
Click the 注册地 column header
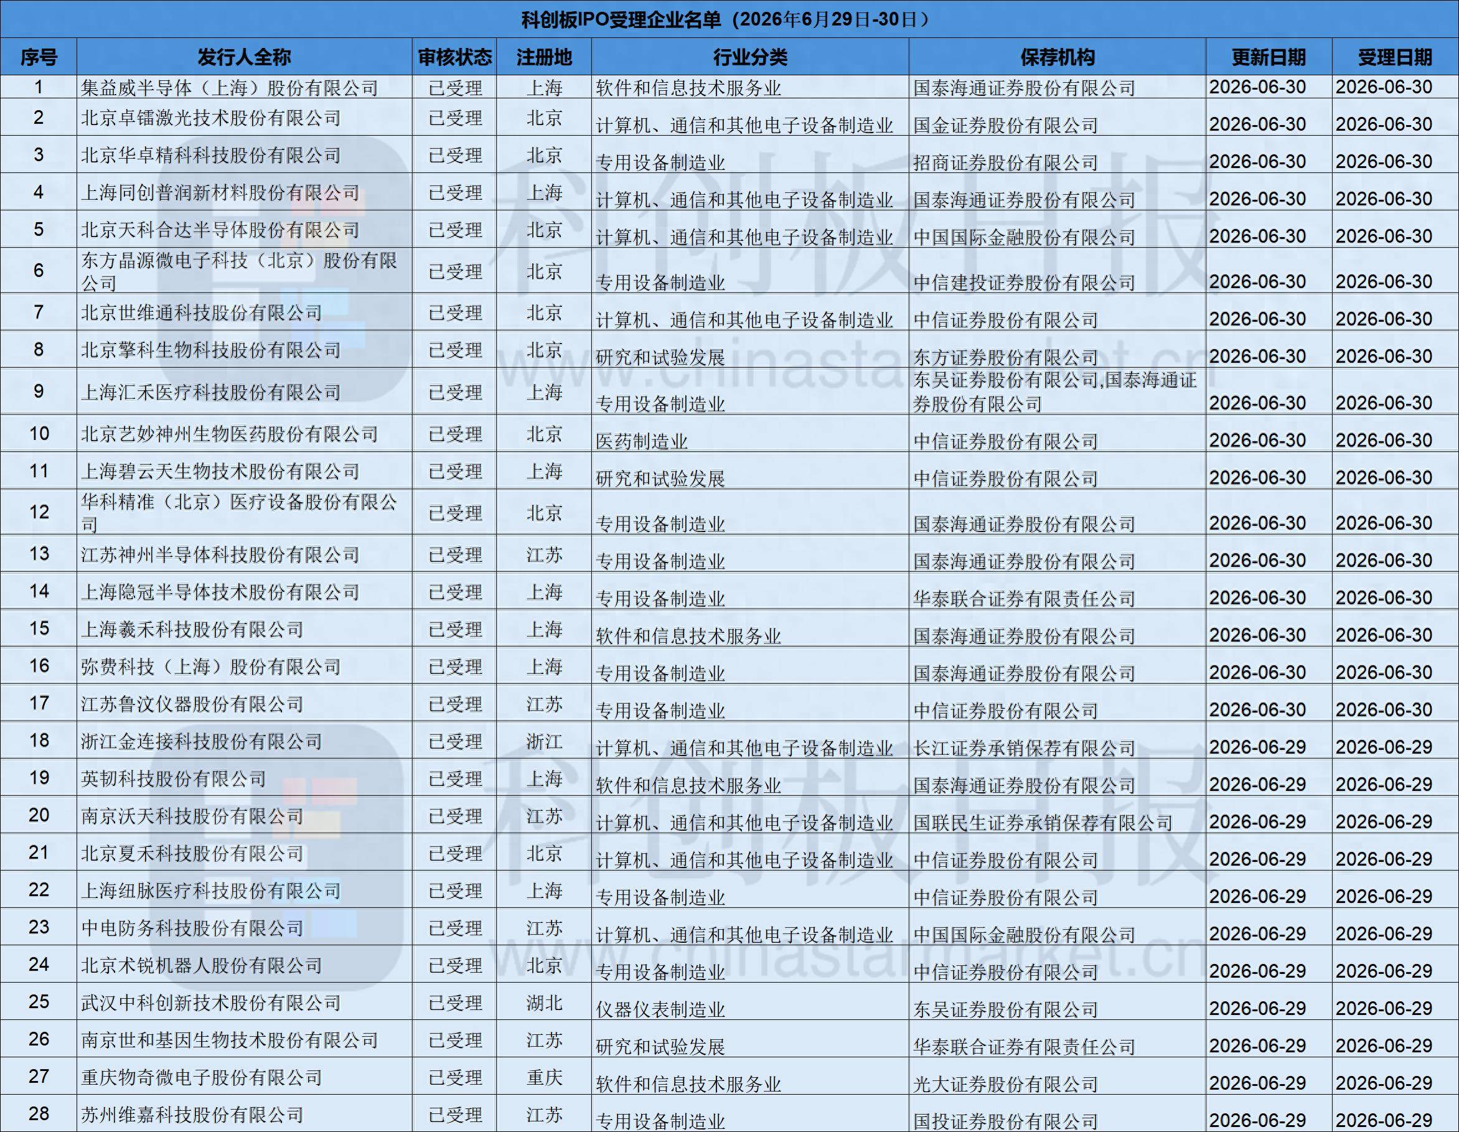(x=544, y=57)
